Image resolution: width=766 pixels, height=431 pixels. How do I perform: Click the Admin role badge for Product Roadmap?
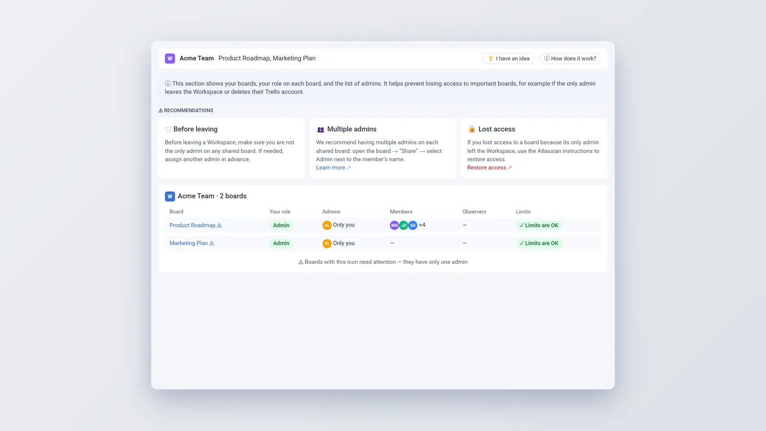click(281, 225)
